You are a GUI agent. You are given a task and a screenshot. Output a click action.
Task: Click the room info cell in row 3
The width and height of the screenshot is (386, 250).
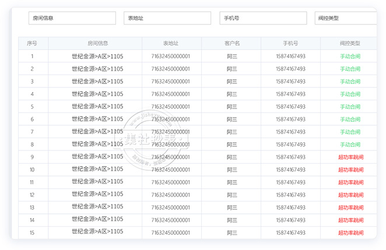point(97,82)
